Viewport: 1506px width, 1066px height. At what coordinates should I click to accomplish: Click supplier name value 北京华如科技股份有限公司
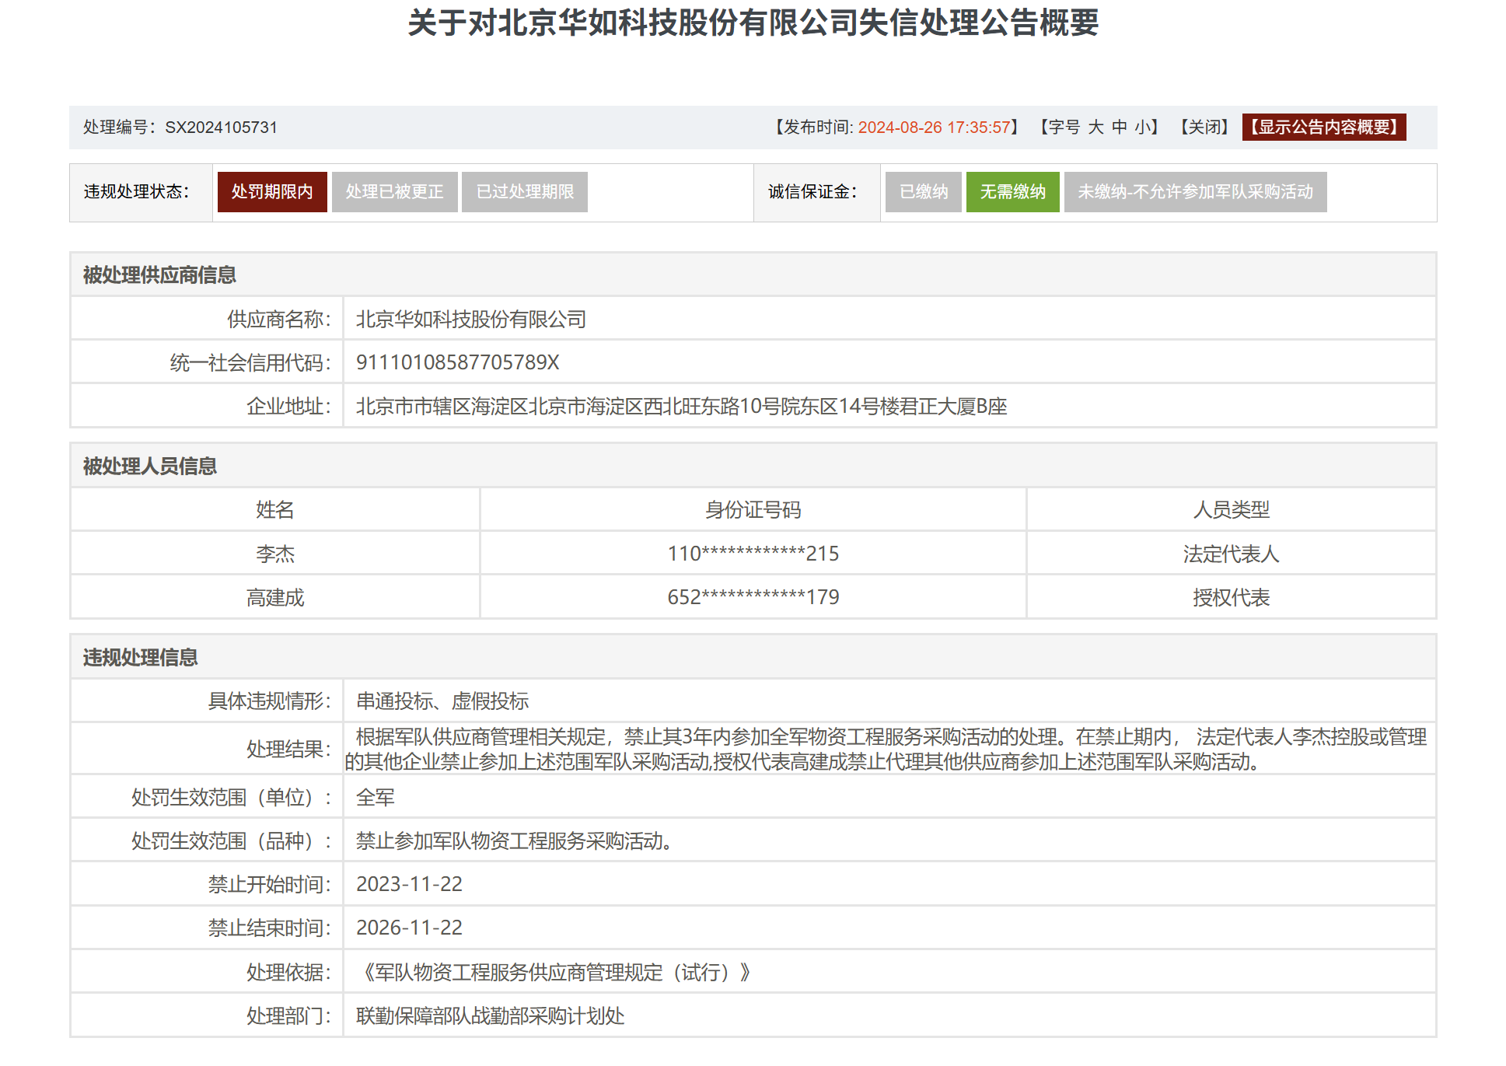471,319
